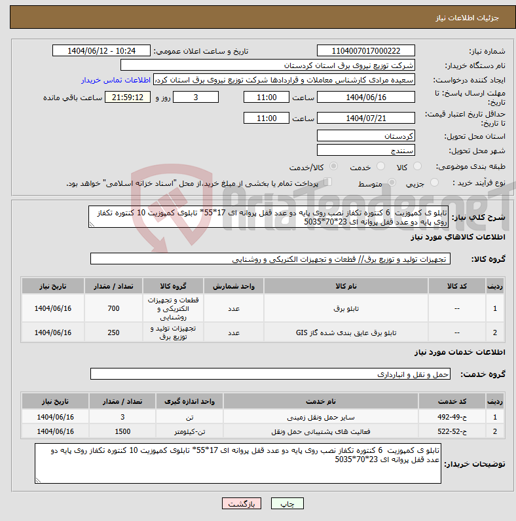Image resolution: width=516 pixels, height=521 pixels.
Task: Click the response deadline date 1404/06/16 field
Action: click(366, 97)
